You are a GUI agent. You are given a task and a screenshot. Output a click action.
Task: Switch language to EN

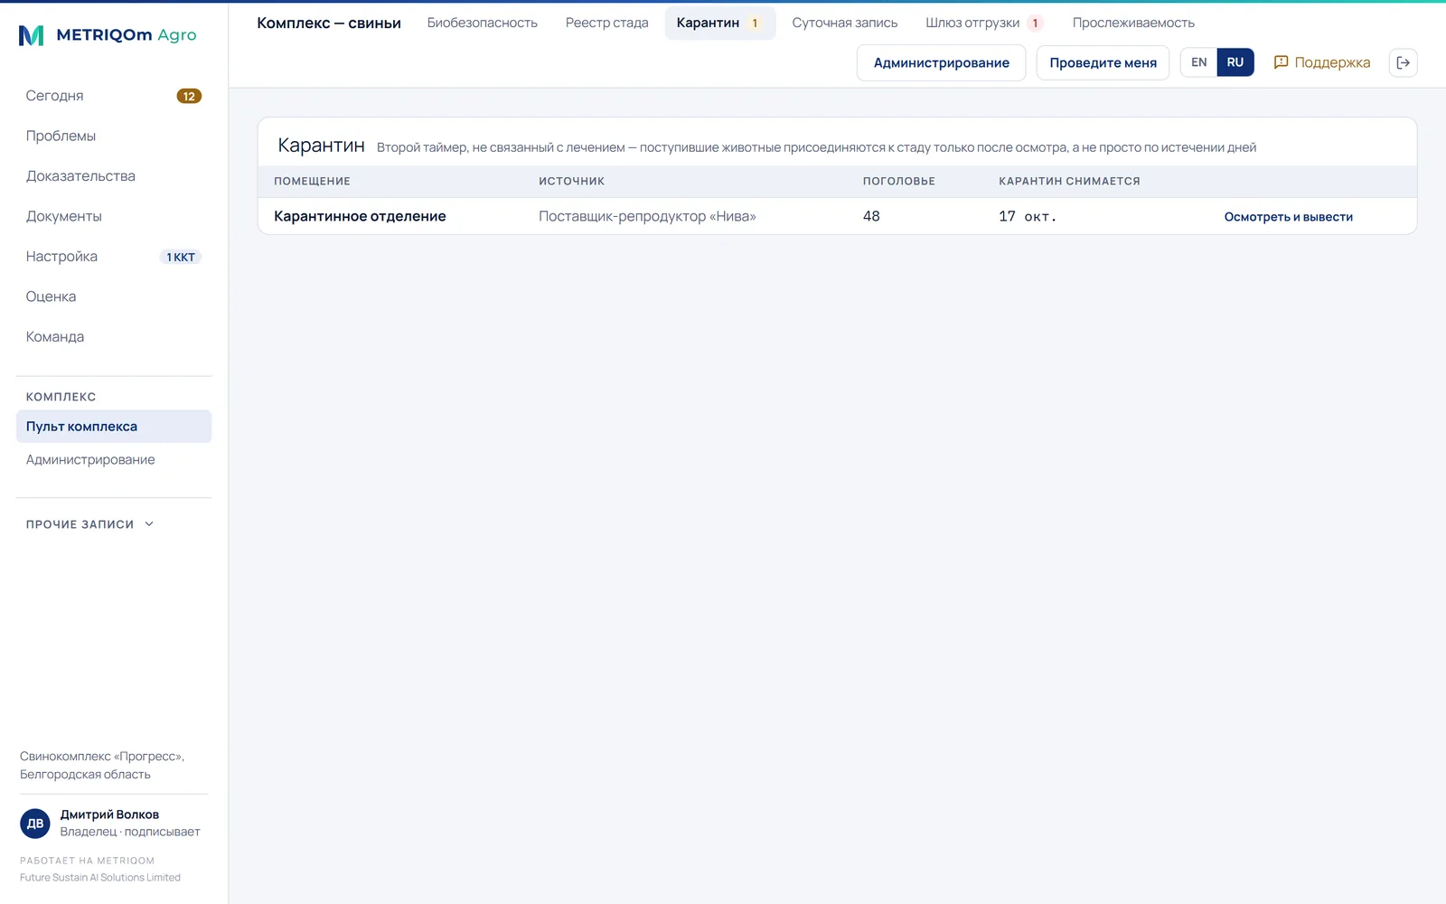tap(1198, 62)
